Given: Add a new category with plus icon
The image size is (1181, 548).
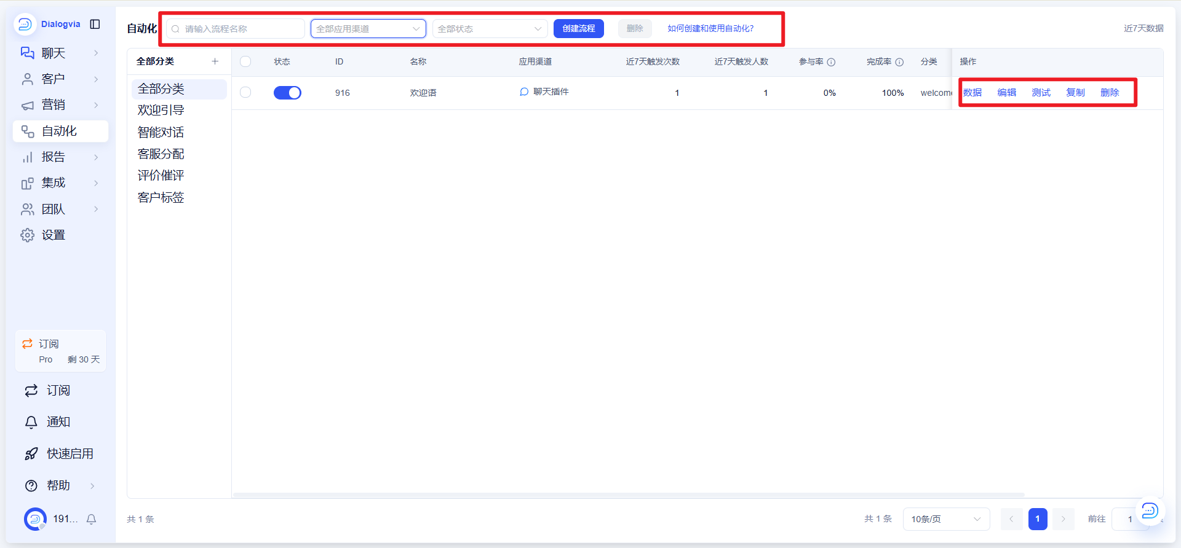Looking at the screenshot, I should (x=215, y=61).
